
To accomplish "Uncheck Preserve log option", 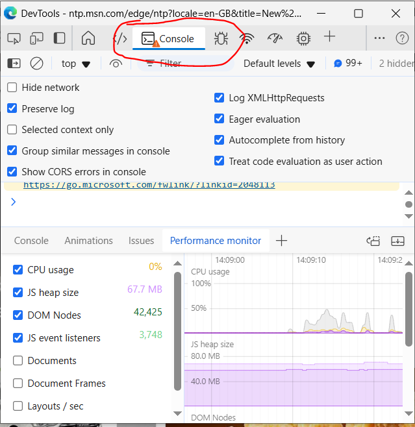I will coord(12,108).
